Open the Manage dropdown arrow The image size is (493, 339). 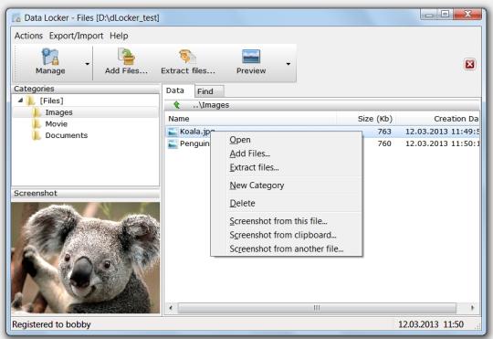[x=87, y=64]
